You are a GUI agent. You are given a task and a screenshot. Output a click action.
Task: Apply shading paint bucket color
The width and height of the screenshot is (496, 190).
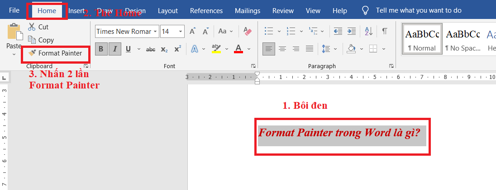click(351, 49)
